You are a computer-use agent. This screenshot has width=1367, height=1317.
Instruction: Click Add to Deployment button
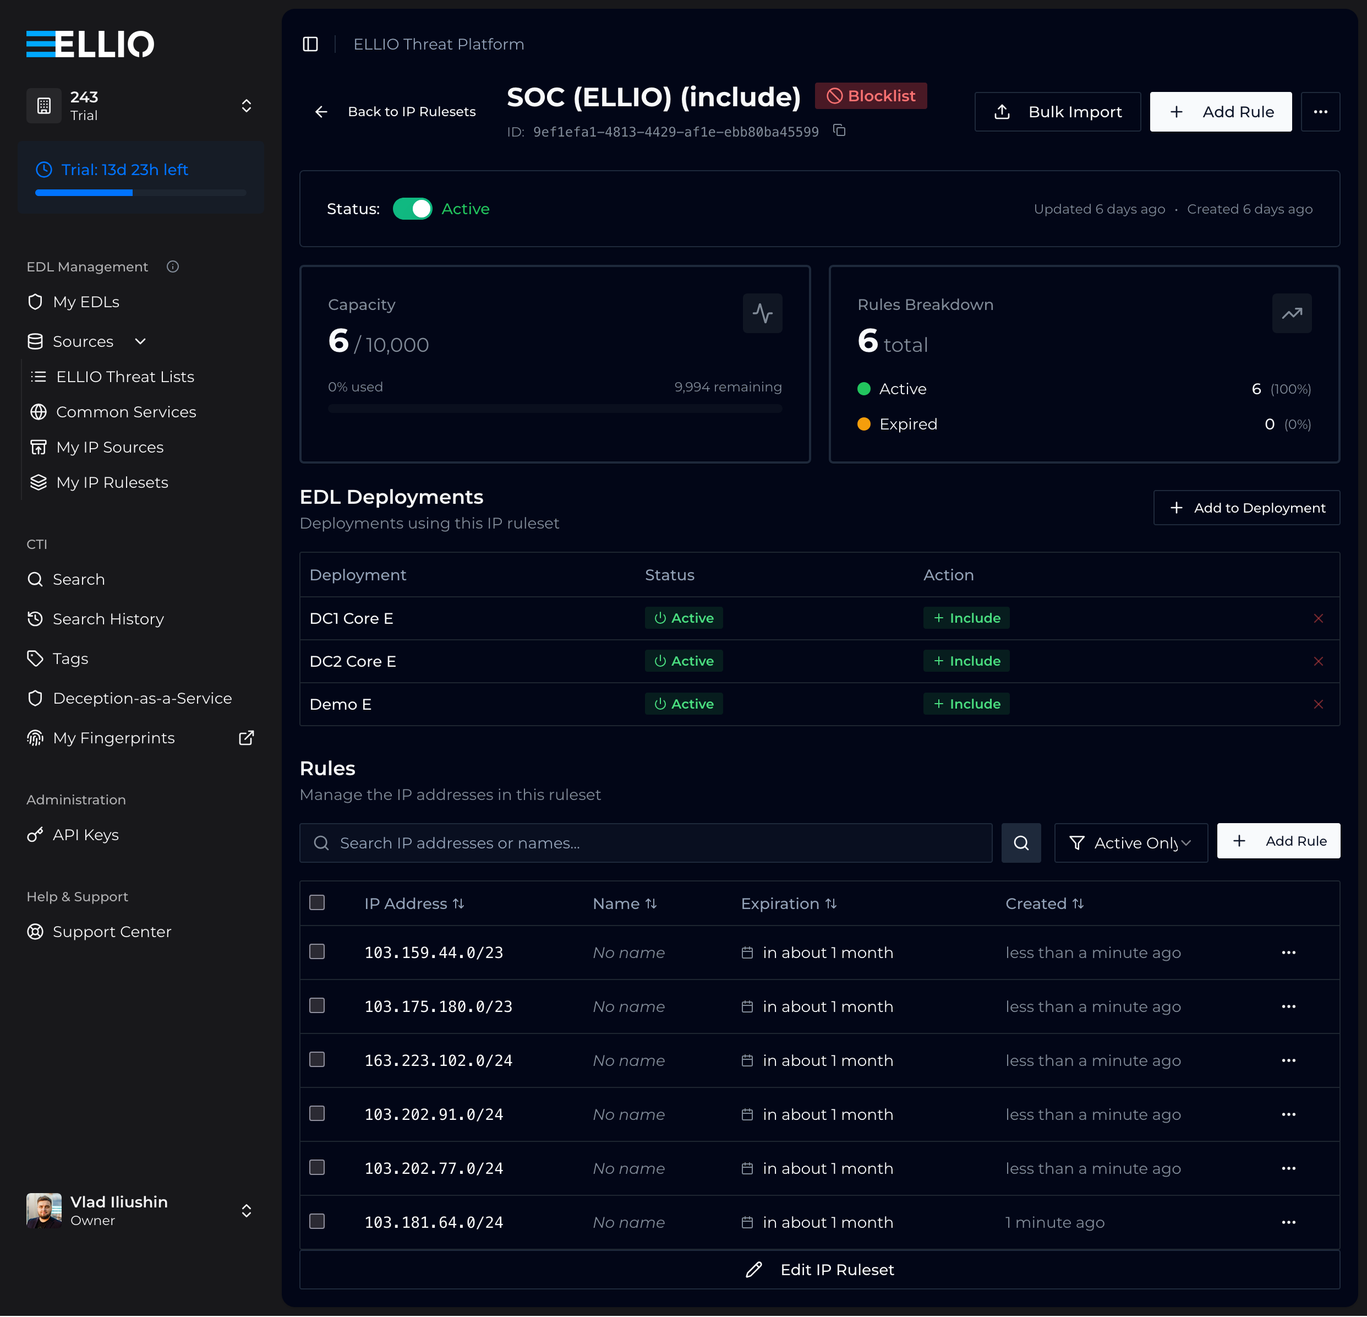(1246, 508)
